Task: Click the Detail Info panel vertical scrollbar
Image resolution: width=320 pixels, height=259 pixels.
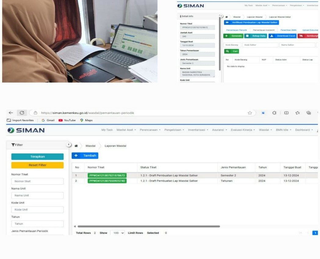Action: pyautogui.click(x=220, y=44)
